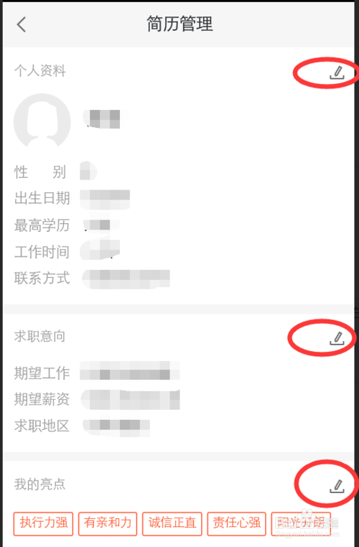Go back using the top-left arrow
The width and height of the screenshot is (359, 547).
22,24
